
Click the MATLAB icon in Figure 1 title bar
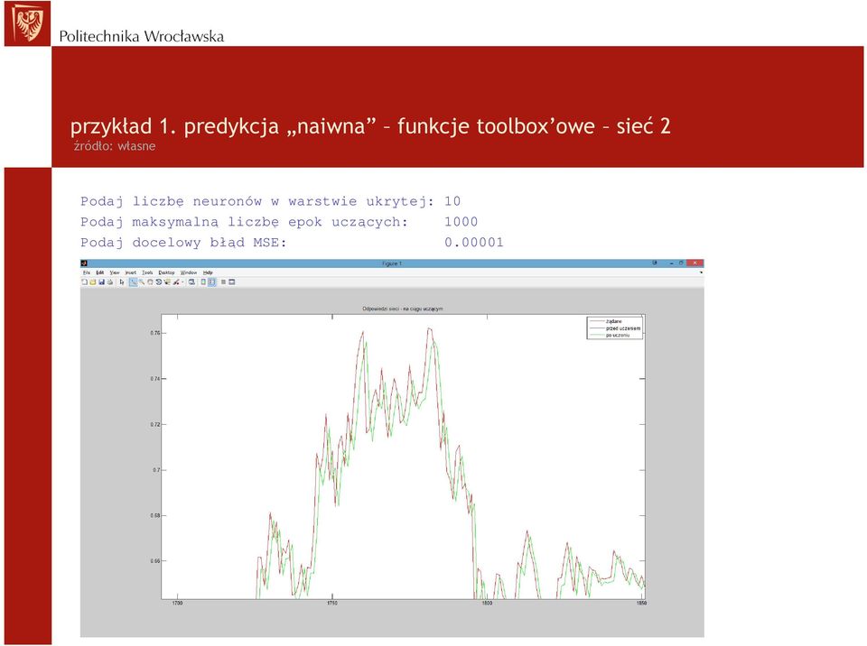pos(84,263)
